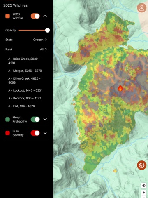Switch off the Burn Severity toggle
Screen dimensions: 148x198
35,133
